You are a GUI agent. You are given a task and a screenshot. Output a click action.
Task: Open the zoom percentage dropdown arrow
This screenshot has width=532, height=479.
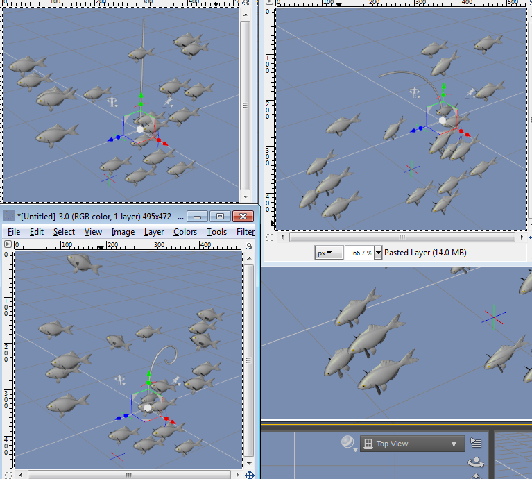click(378, 253)
